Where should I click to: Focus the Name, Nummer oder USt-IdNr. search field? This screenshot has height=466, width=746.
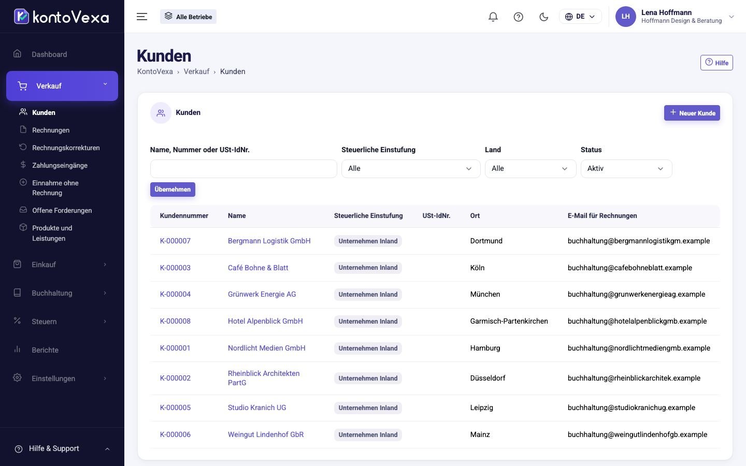(x=243, y=169)
